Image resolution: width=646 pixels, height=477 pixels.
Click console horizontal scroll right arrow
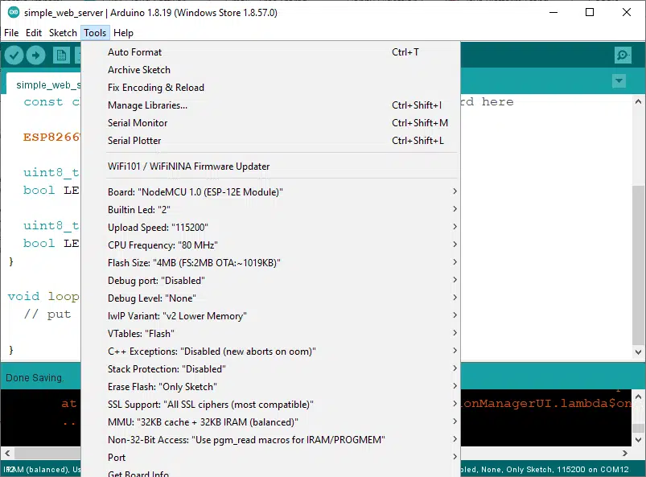pyautogui.click(x=625, y=453)
